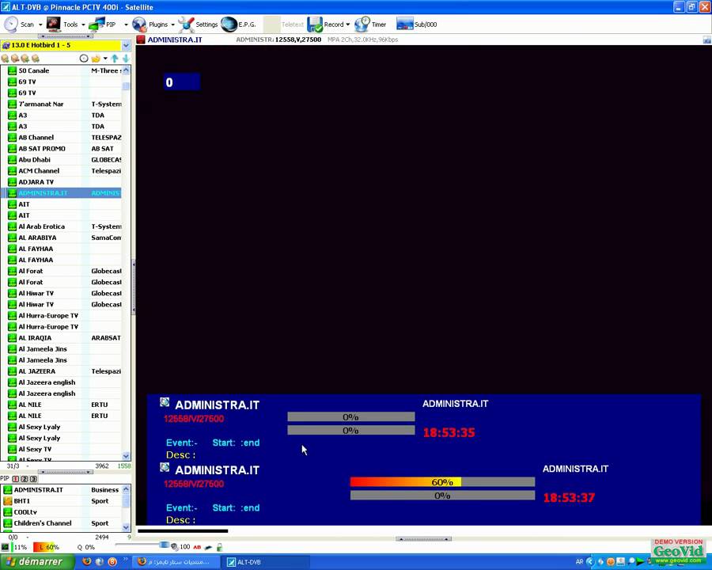This screenshot has height=570, width=712.
Task: Open Settings with wrench icon
Action: click(198, 25)
